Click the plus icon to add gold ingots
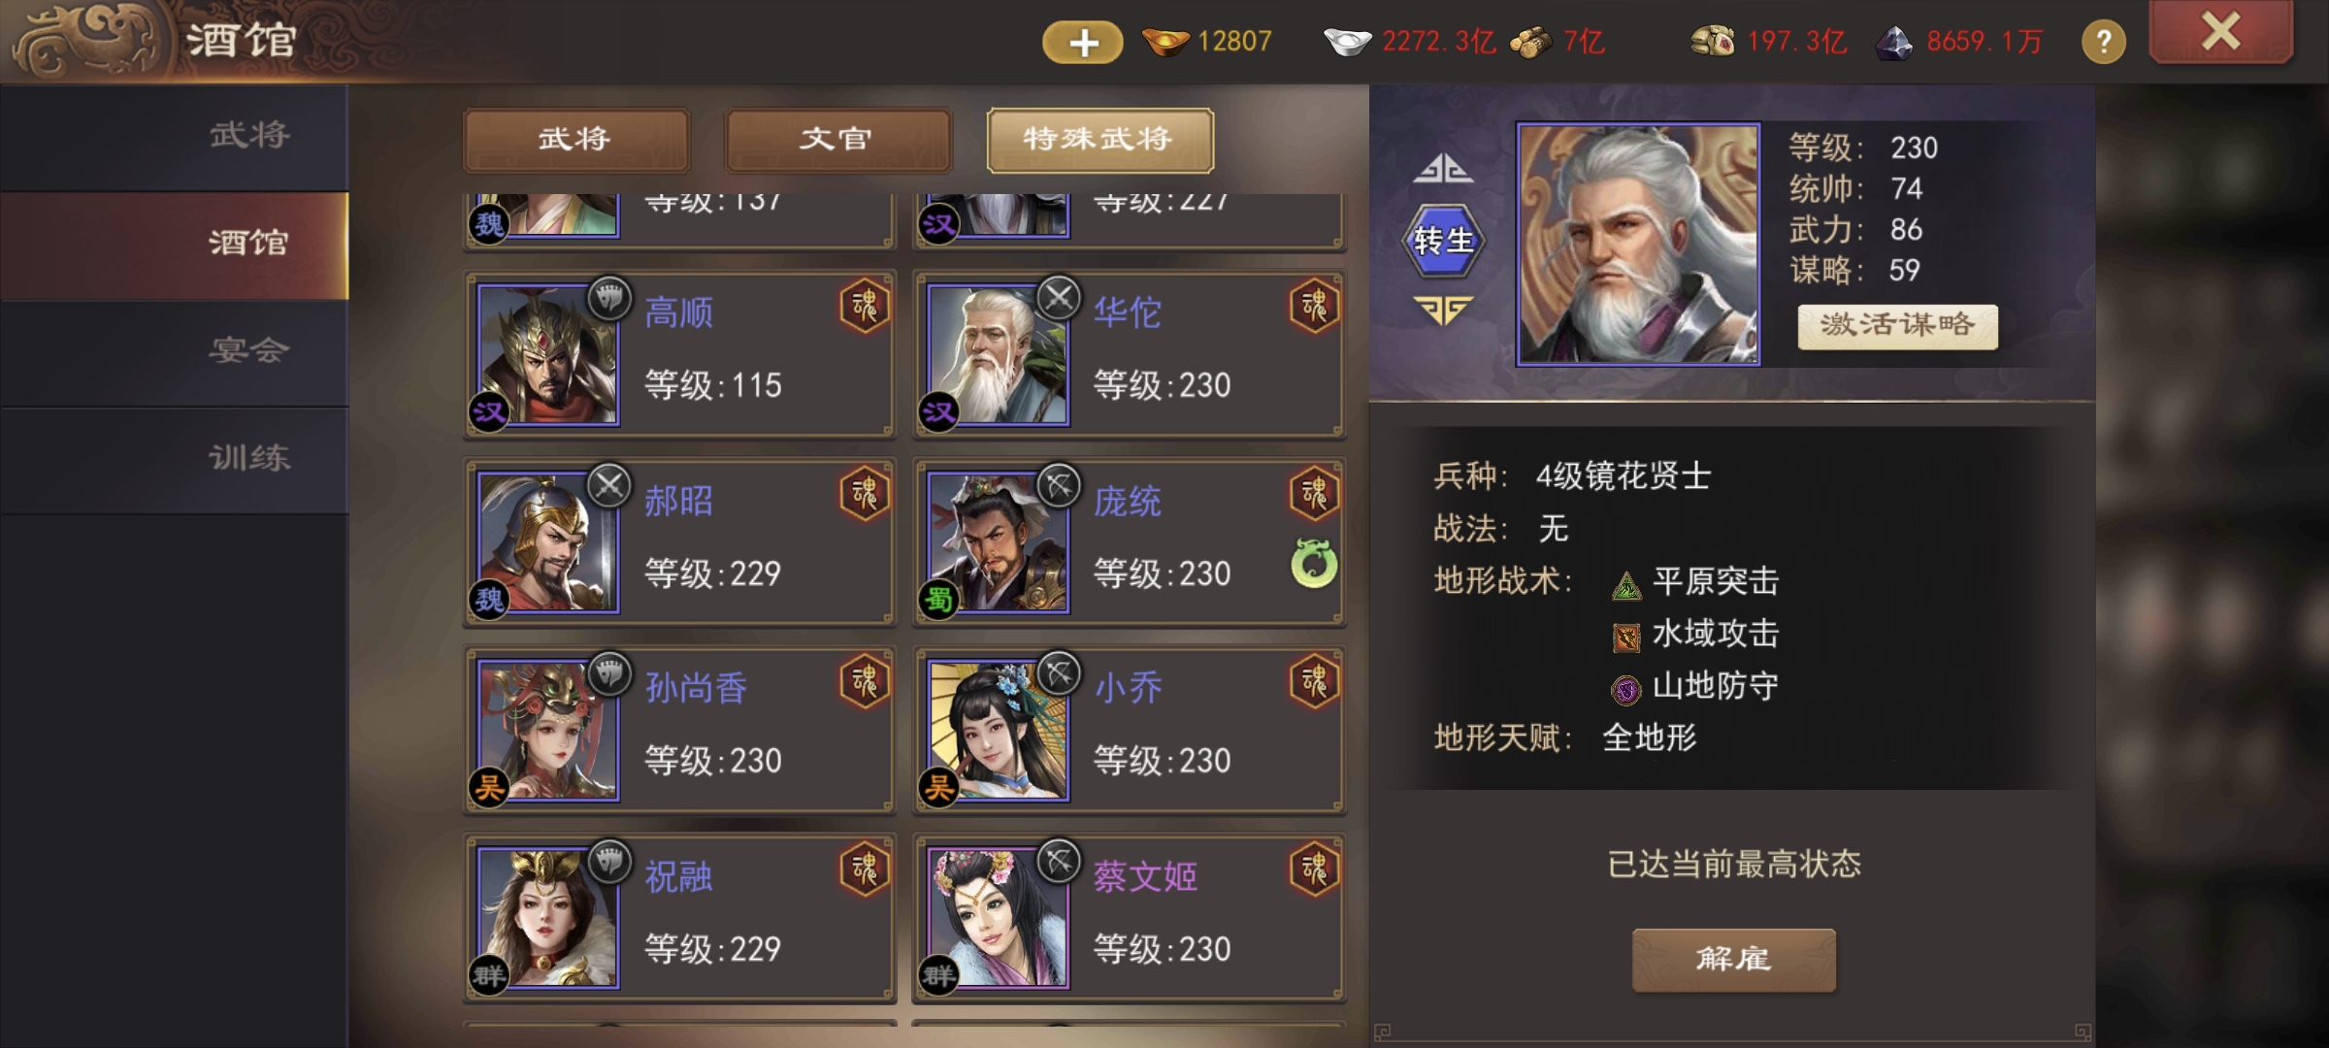Image resolution: width=2329 pixels, height=1048 pixels. coord(1083,42)
